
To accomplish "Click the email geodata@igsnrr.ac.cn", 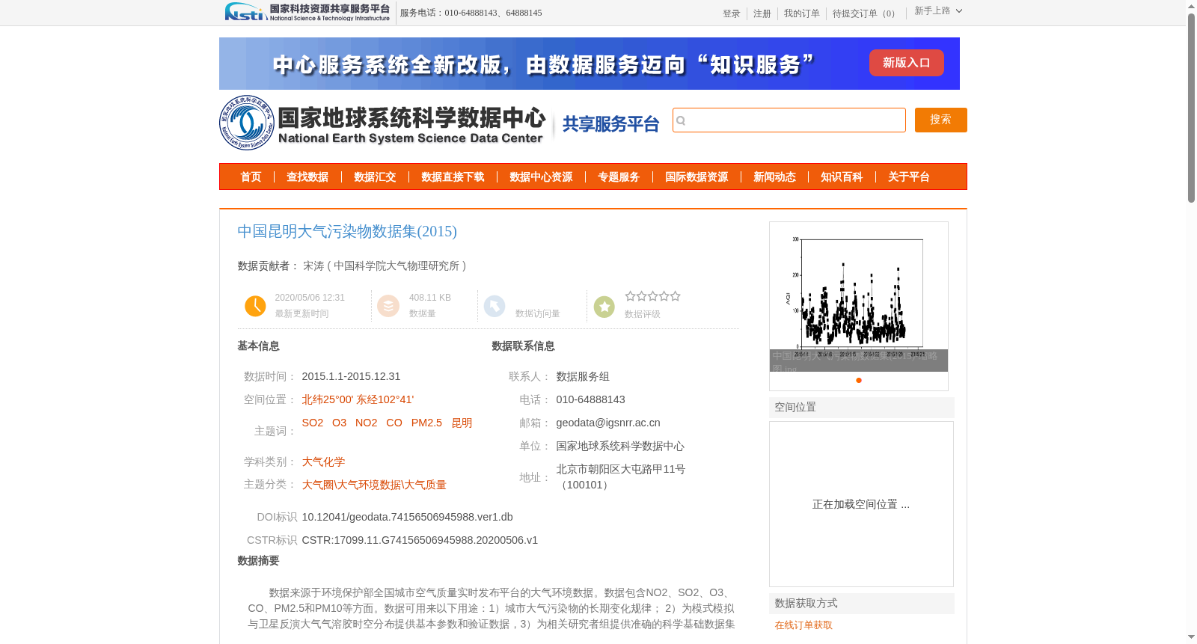I will click(608, 423).
